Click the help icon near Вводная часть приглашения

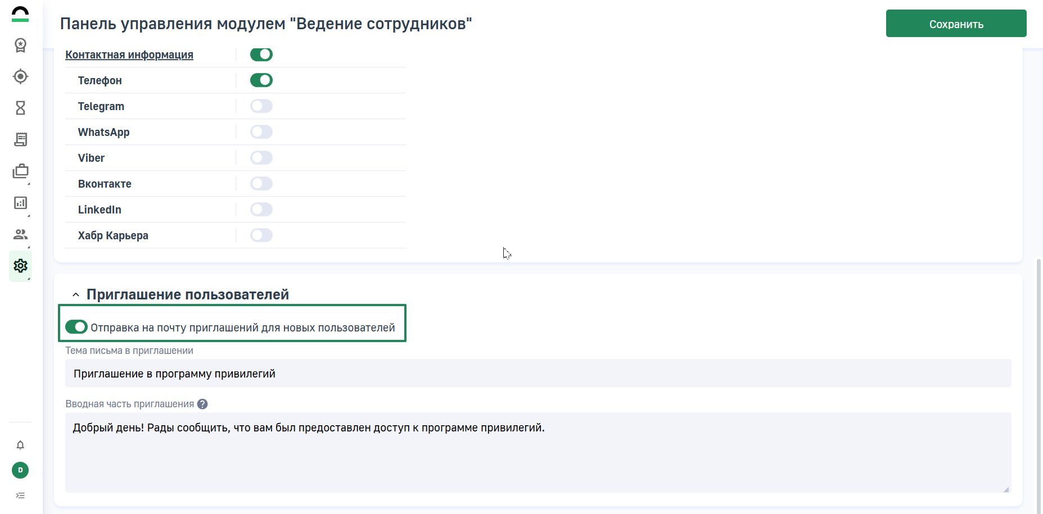[202, 404]
